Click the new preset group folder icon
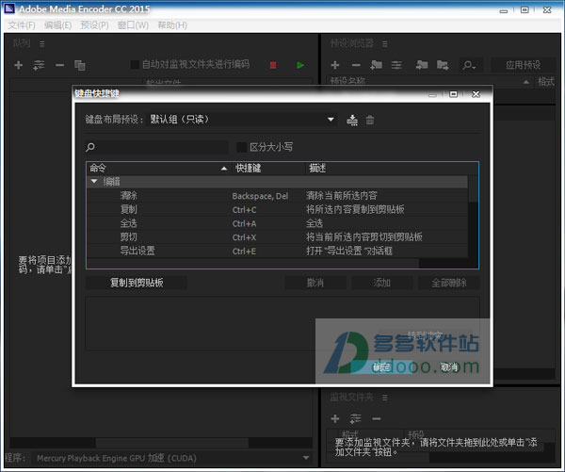This screenshot has width=565, height=472. tap(376, 65)
